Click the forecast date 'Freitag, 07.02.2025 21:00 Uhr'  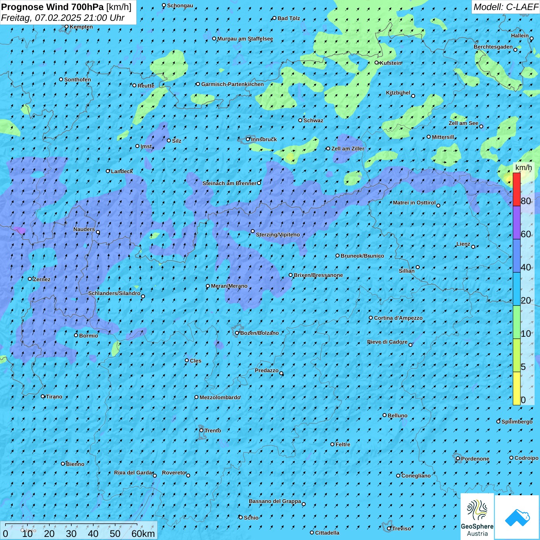[x=63, y=18]
